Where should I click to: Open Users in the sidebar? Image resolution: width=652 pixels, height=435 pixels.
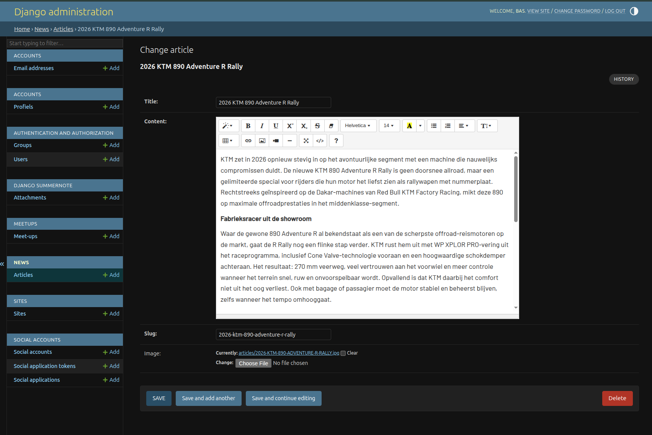tap(21, 159)
